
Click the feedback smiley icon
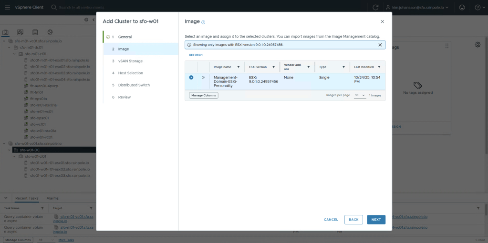(x=462, y=7)
